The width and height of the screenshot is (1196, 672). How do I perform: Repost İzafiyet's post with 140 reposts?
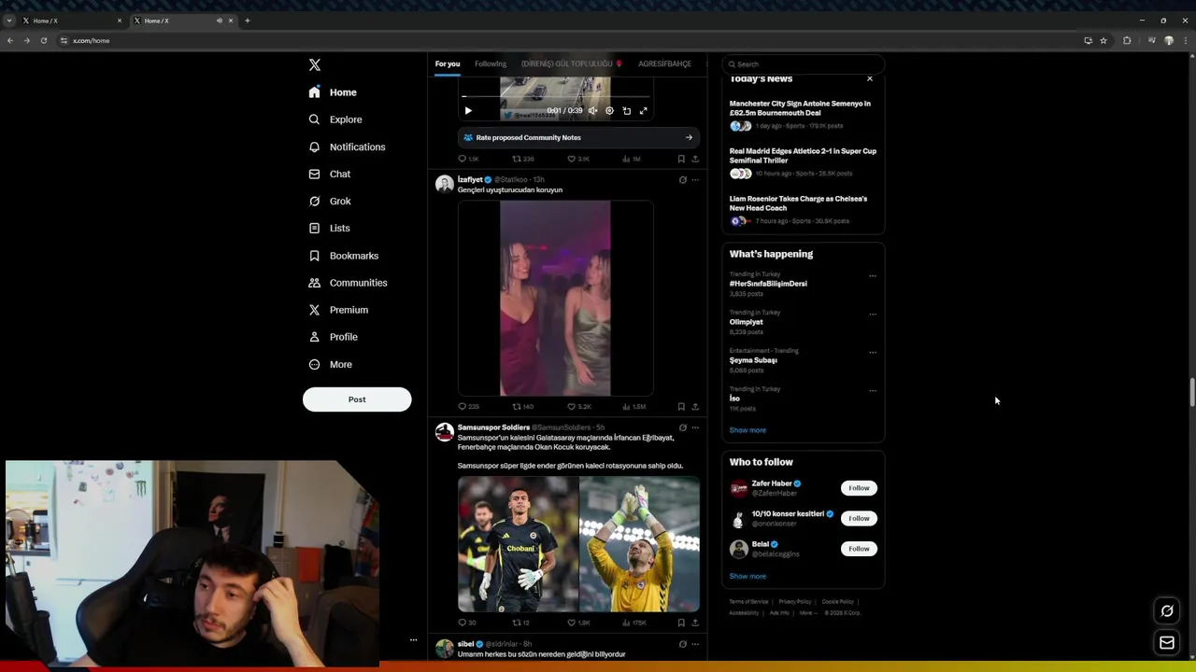click(x=522, y=407)
